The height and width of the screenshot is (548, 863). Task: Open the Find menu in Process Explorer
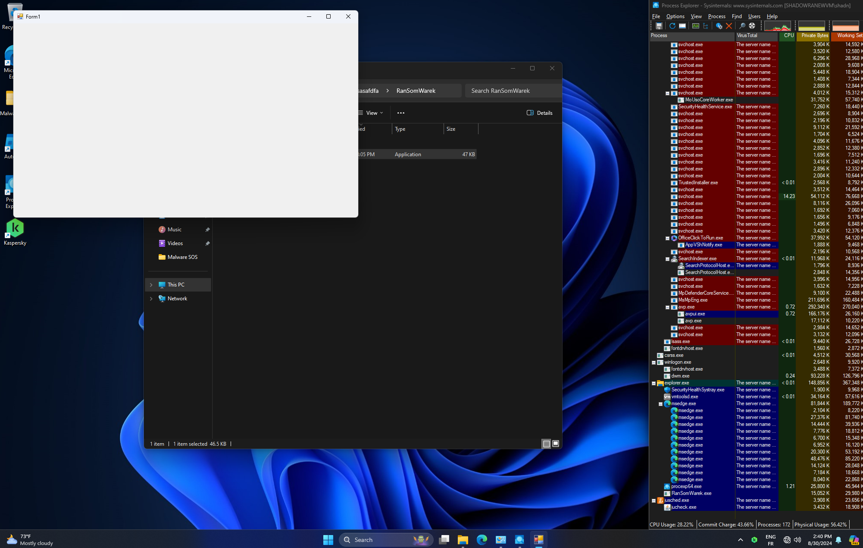click(x=737, y=16)
